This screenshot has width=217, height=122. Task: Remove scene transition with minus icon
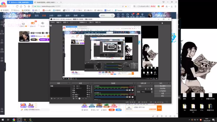click(148, 89)
